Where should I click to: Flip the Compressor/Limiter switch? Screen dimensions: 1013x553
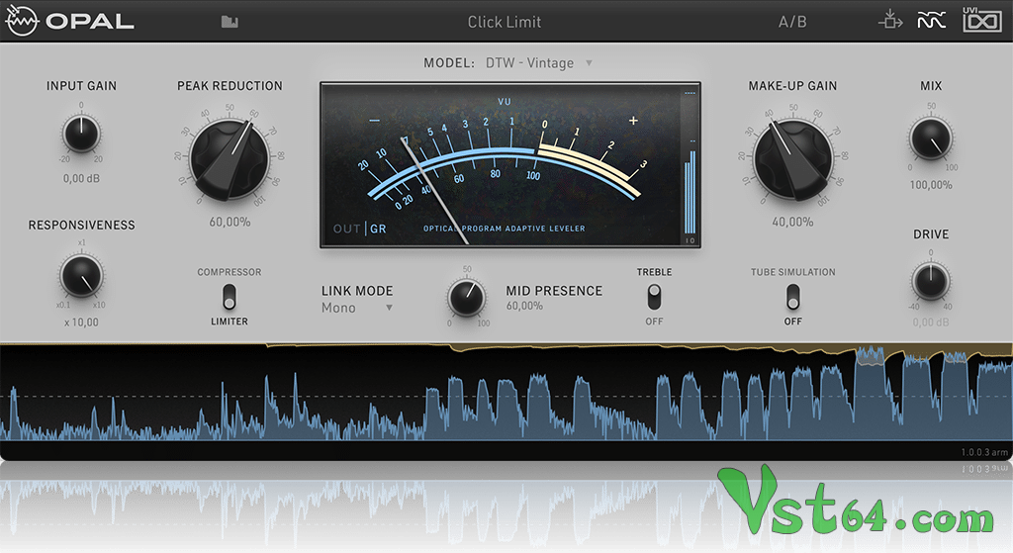click(x=230, y=297)
